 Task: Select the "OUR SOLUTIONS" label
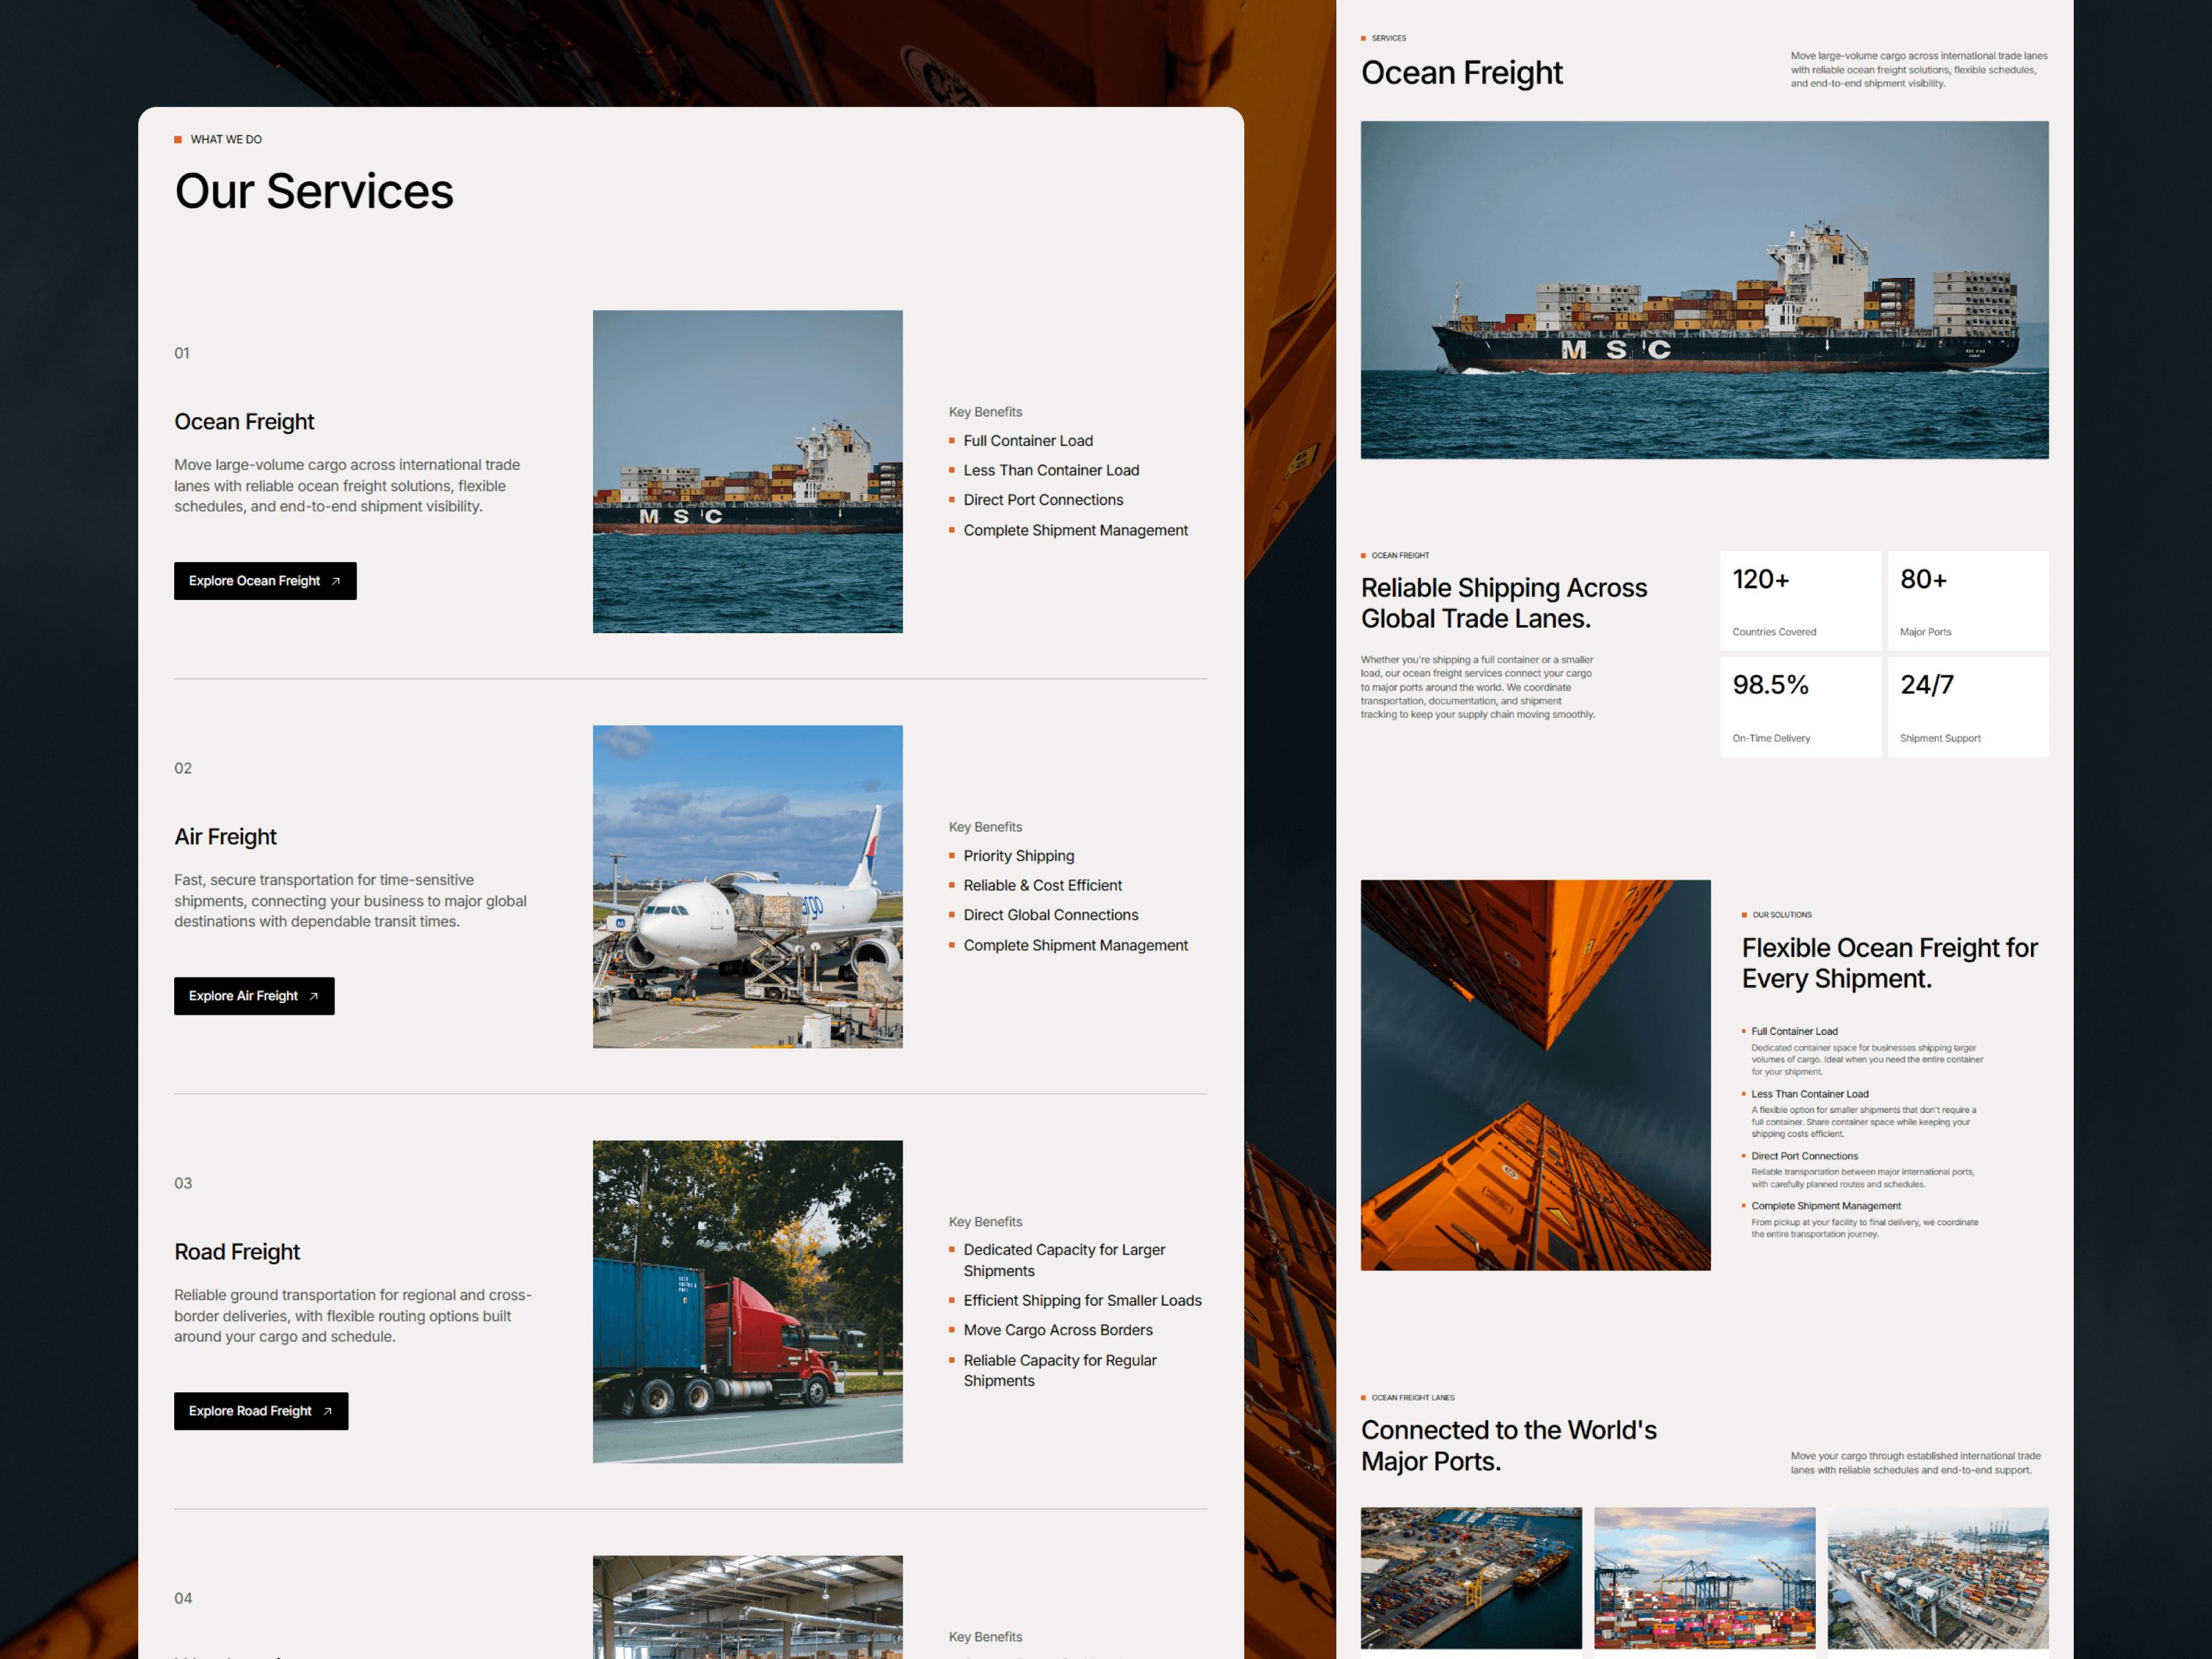coord(1782,915)
